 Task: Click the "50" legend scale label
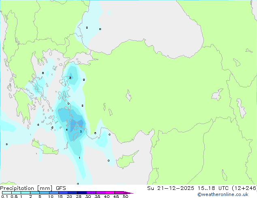pyautogui.click(x=125, y=196)
